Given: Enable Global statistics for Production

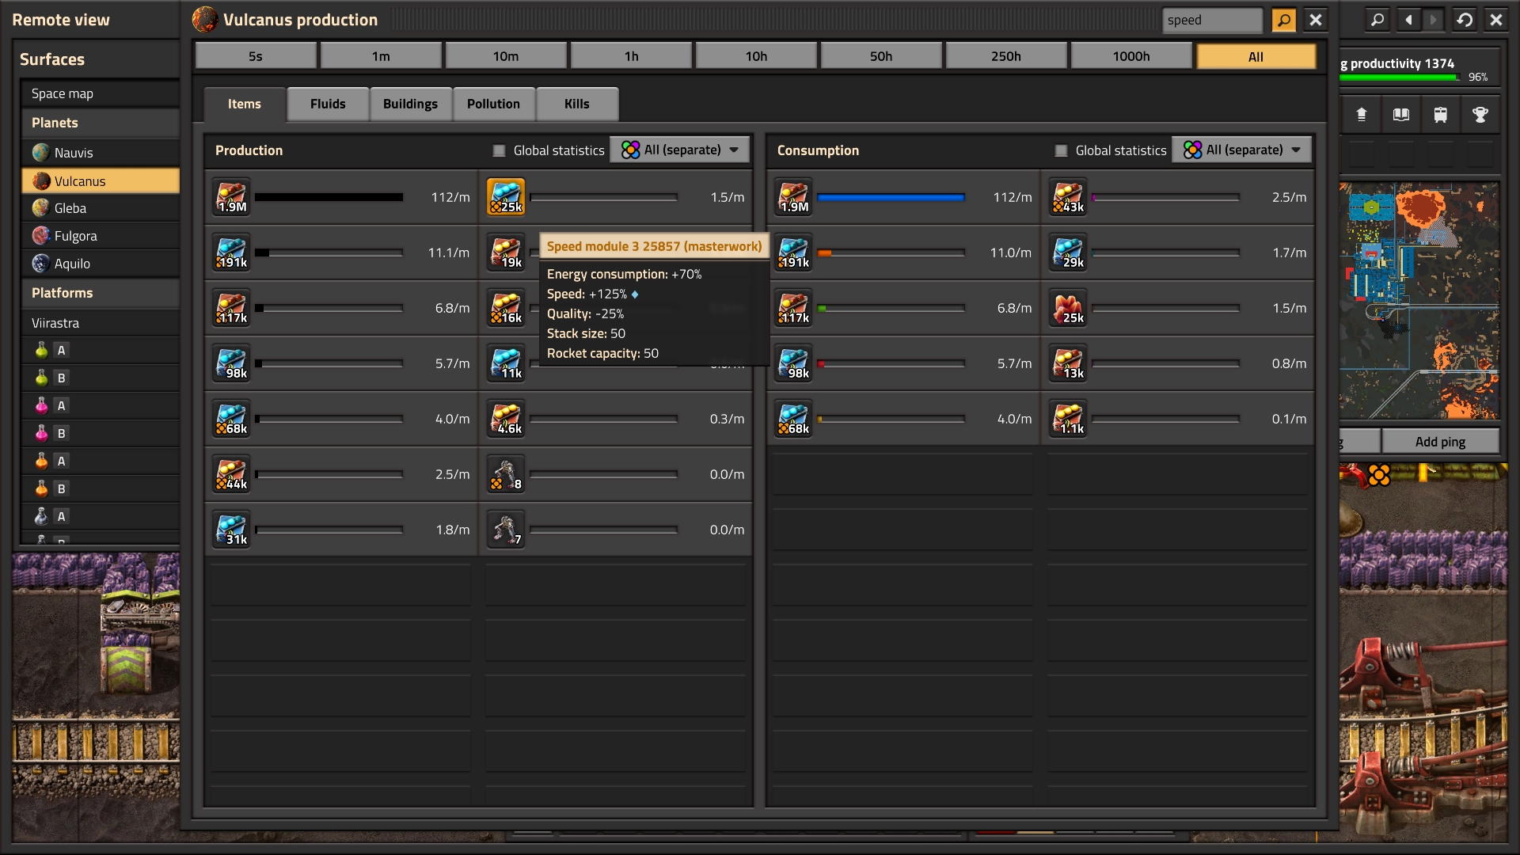Looking at the screenshot, I should (499, 150).
